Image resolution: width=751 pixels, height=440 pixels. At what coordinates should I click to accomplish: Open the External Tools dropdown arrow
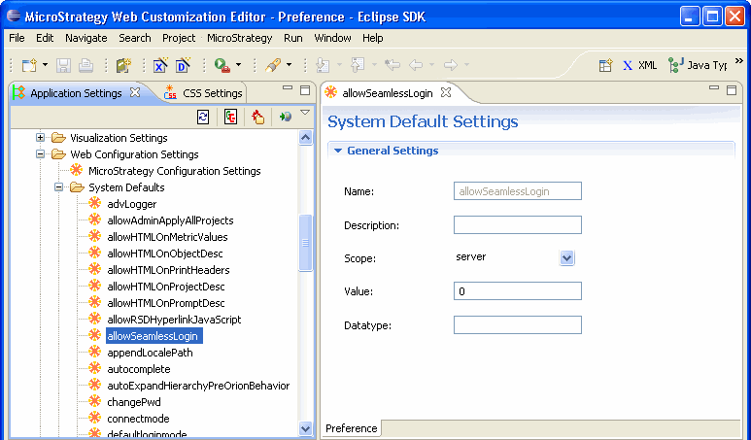click(x=239, y=65)
